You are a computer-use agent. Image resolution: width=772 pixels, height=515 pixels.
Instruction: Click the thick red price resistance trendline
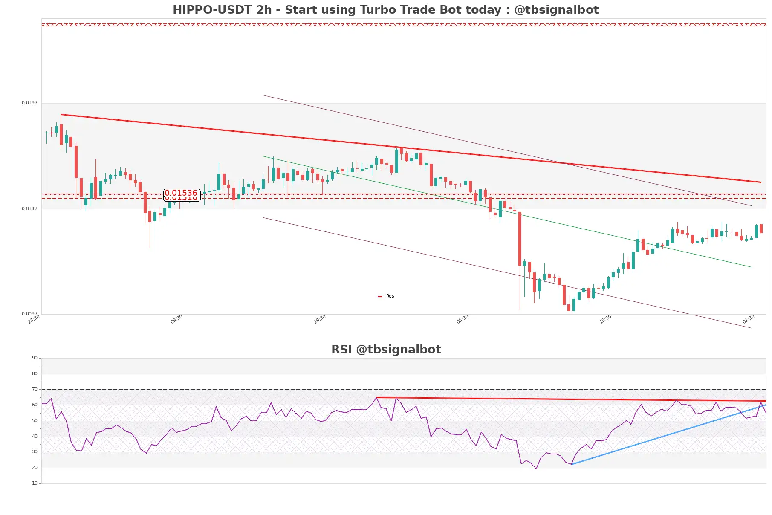click(411, 148)
